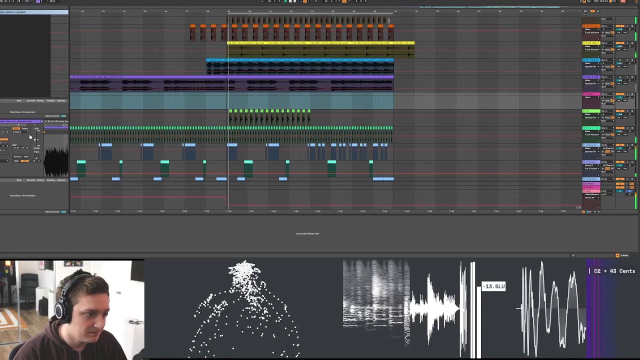Select the Main track header
This screenshot has width=640, height=360.
591,191
